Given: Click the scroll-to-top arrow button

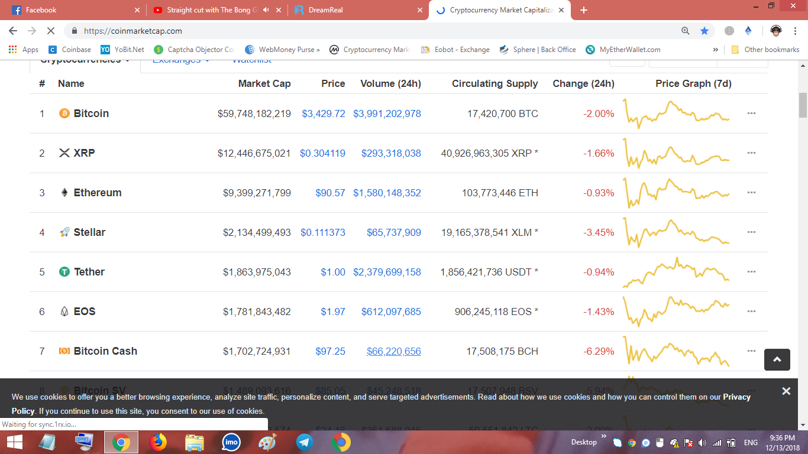Looking at the screenshot, I should (777, 359).
